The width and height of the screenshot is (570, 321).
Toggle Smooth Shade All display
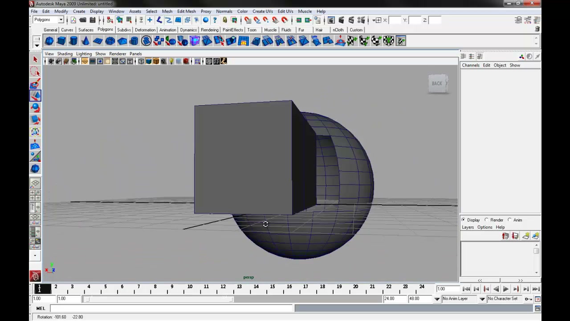coord(149,62)
